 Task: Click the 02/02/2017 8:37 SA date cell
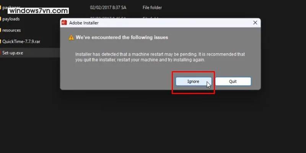coord(108,8)
